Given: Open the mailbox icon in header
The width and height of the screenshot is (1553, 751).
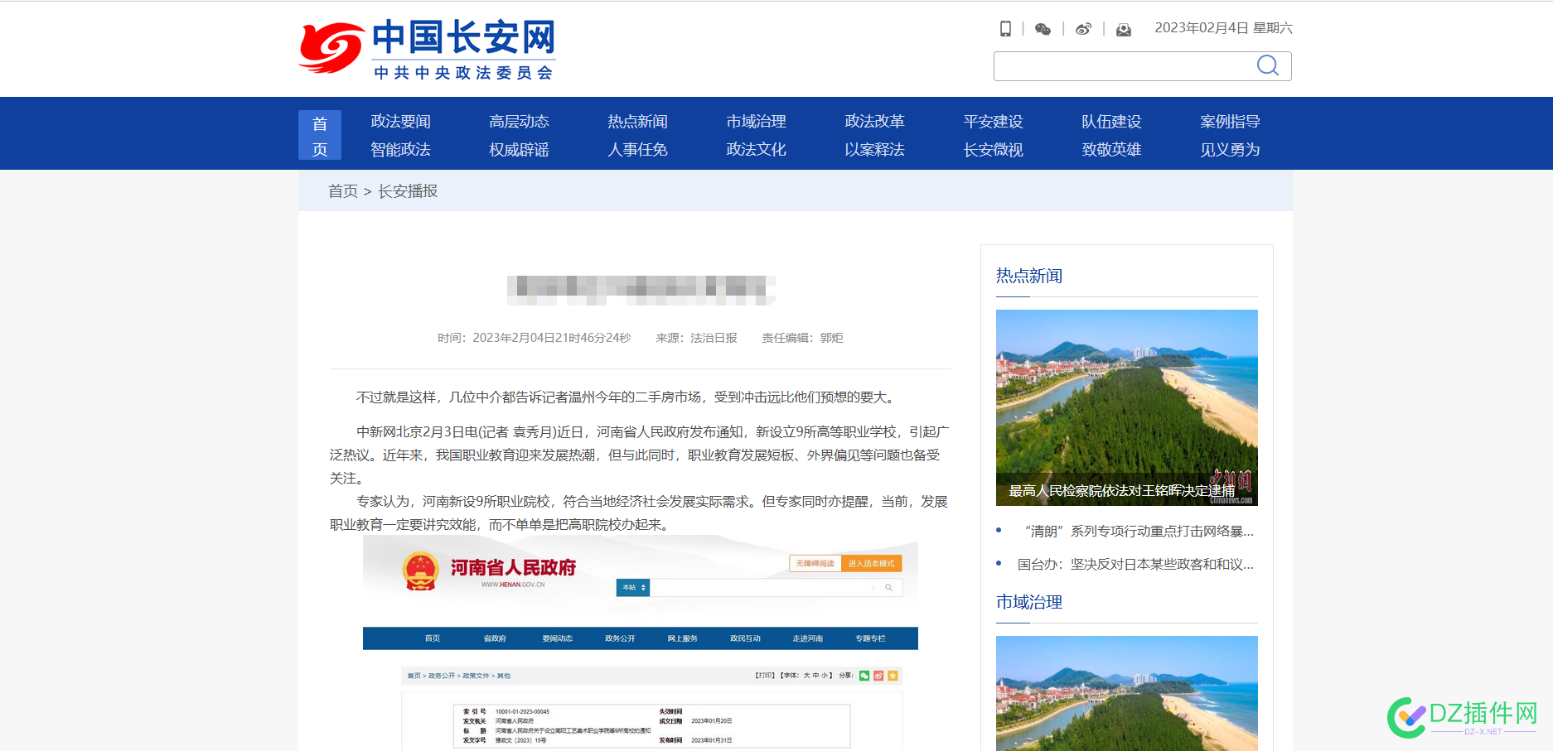Looking at the screenshot, I should point(1124,30).
